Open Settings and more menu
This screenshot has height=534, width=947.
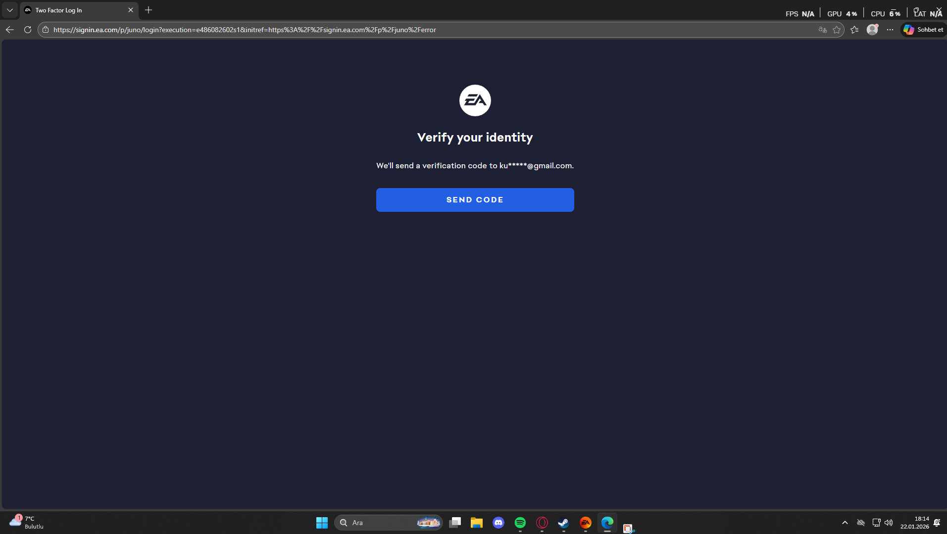890,30
